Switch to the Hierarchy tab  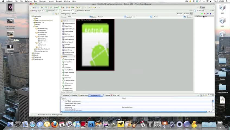click(x=50, y=11)
